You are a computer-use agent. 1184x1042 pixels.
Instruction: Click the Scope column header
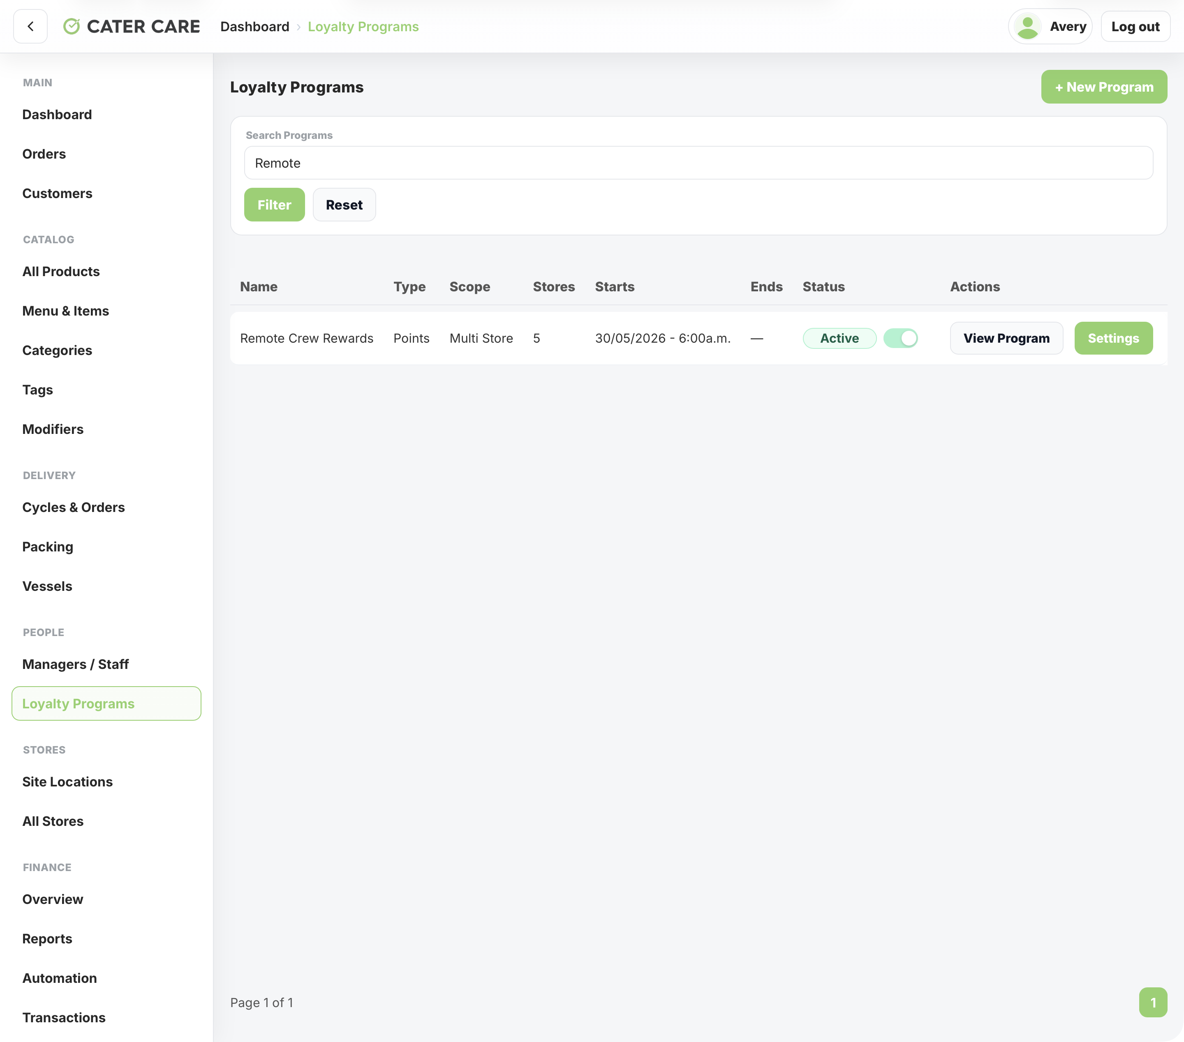point(470,286)
